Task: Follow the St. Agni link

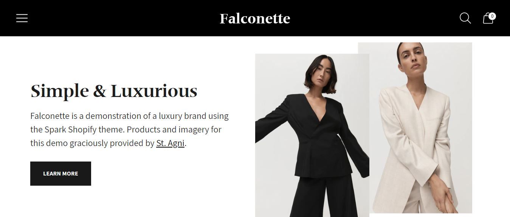Action: (170, 143)
